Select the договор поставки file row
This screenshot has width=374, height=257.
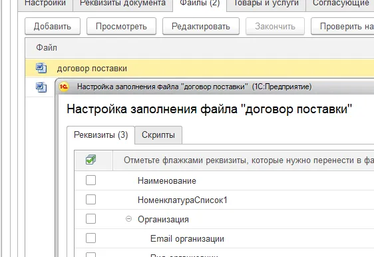pos(200,69)
